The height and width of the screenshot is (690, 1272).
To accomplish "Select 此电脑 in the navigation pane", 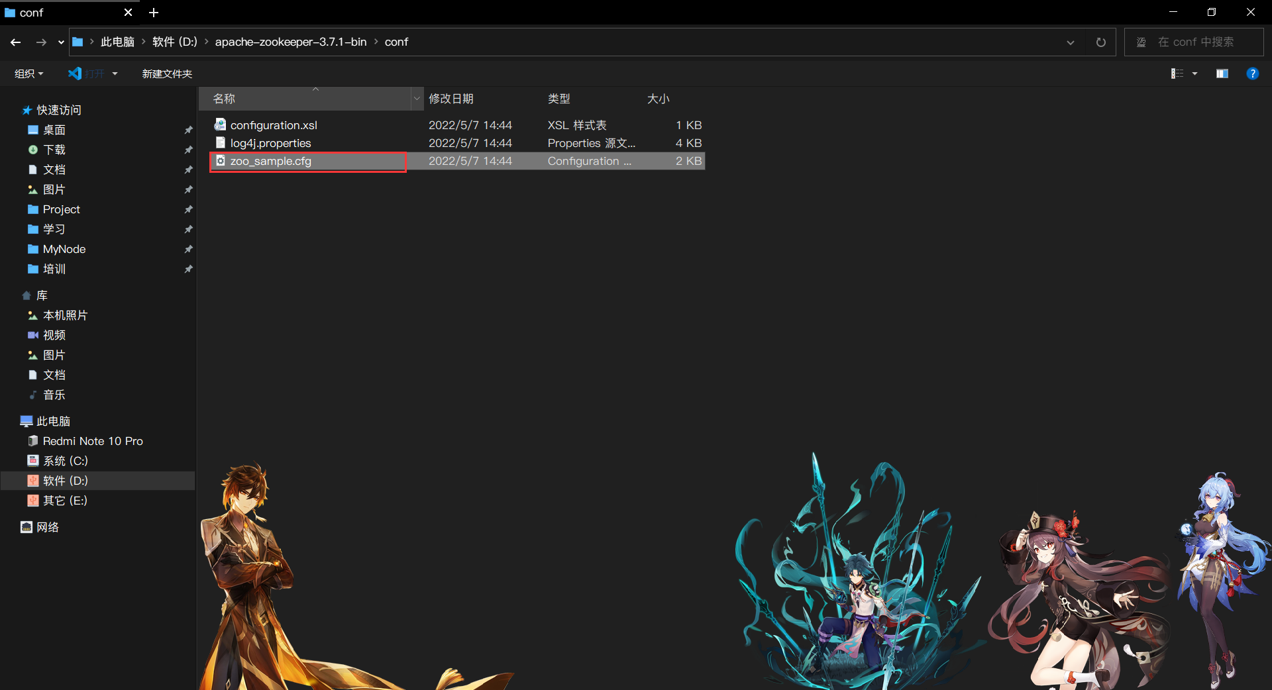I will click(x=53, y=421).
